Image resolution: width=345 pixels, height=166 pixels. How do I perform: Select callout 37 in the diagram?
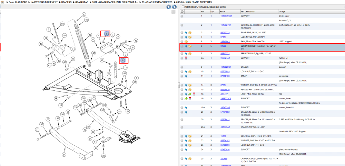[x=37, y=130]
